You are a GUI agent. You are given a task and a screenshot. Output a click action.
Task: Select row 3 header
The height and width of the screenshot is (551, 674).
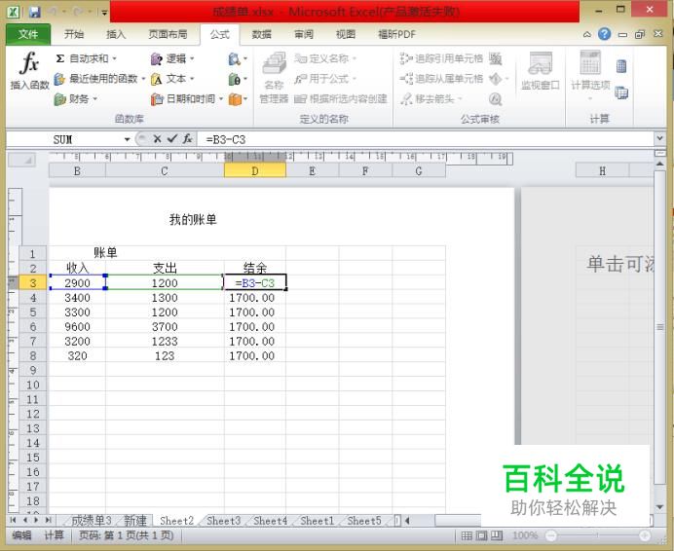(33, 283)
